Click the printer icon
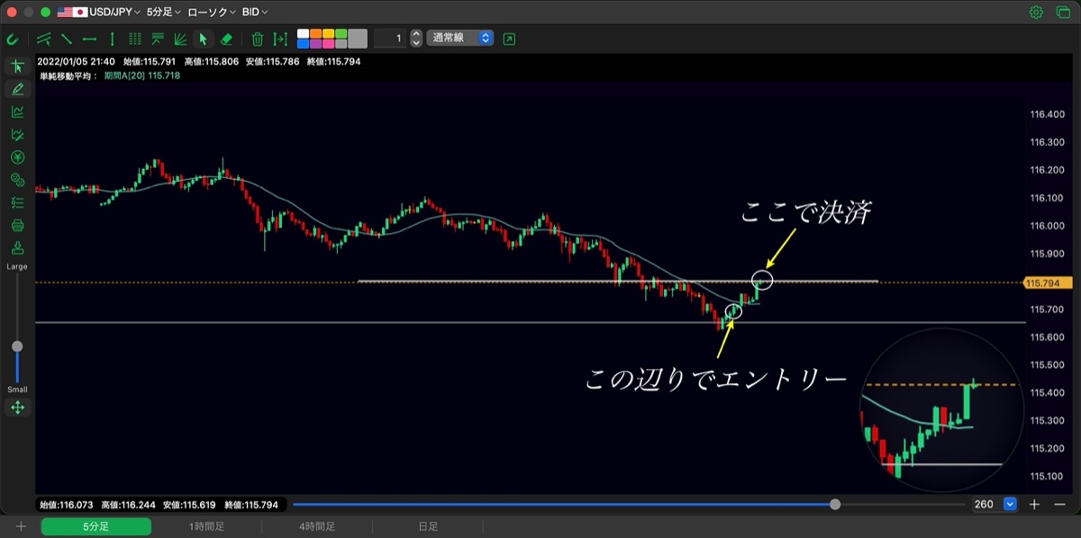 tap(17, 225)
